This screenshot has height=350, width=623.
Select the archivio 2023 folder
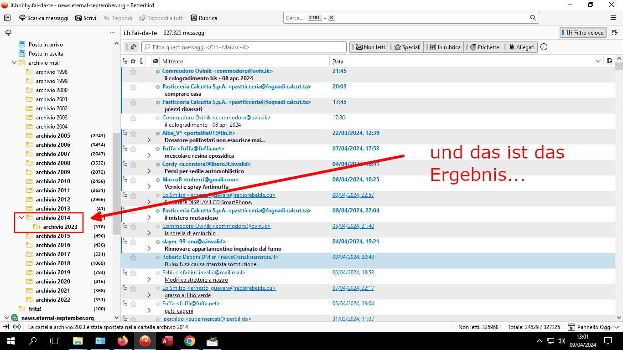60,227
